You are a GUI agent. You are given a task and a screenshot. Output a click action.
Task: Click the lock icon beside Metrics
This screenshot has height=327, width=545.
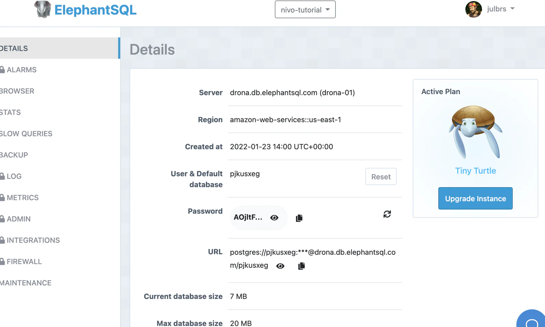point(2,197)
